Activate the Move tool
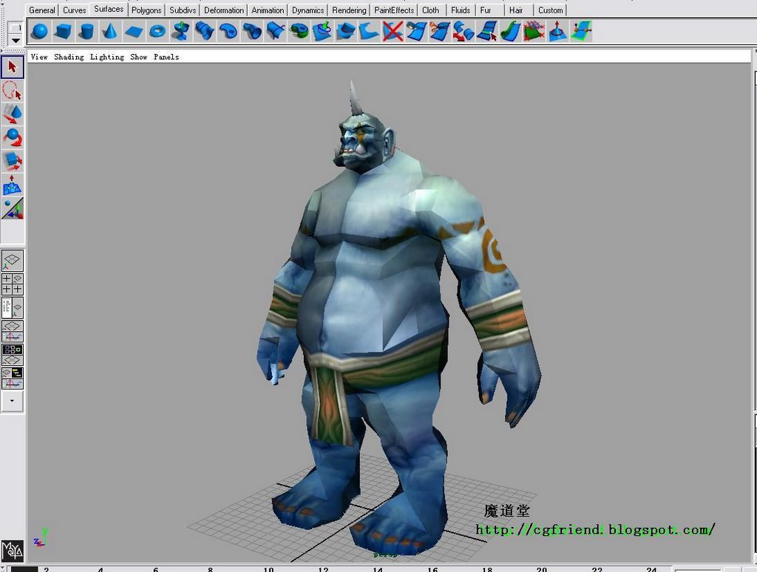The image size is (757, 572). tap(13, 115)
